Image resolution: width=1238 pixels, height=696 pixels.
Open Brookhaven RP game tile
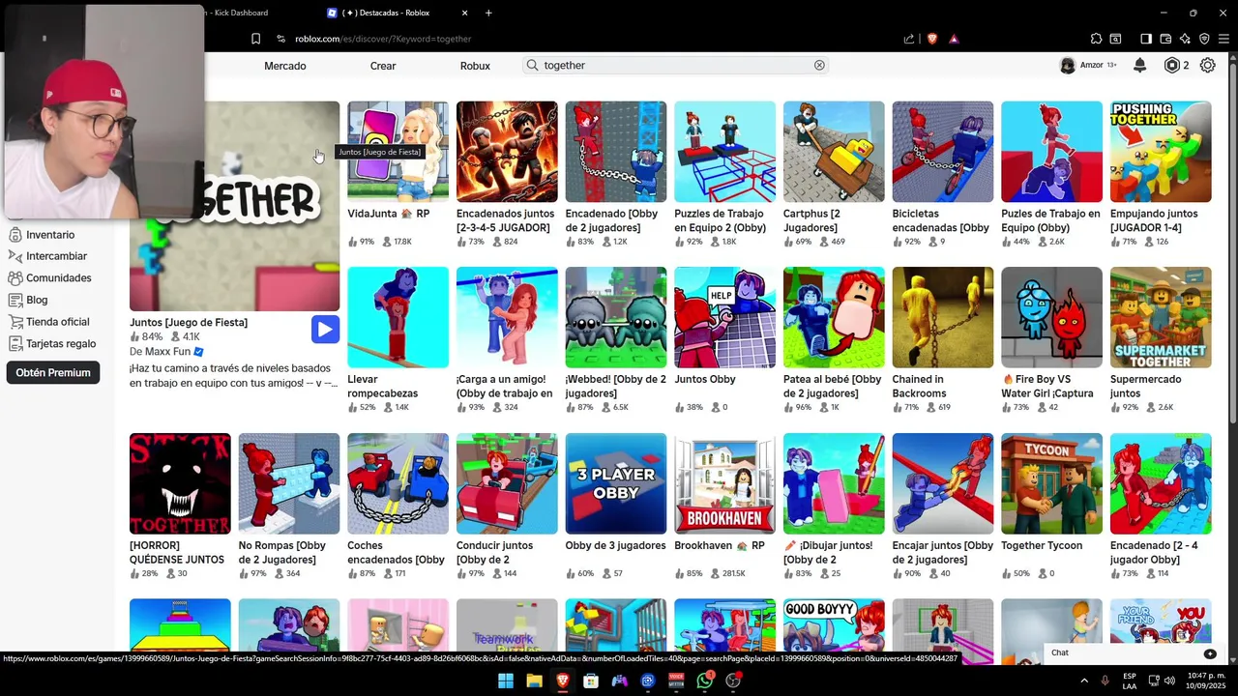point(724,507)
